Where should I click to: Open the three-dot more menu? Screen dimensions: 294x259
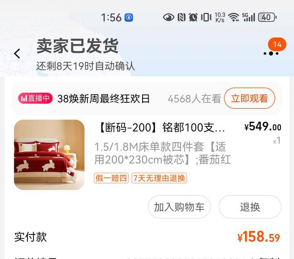click(x=271, y=53)
